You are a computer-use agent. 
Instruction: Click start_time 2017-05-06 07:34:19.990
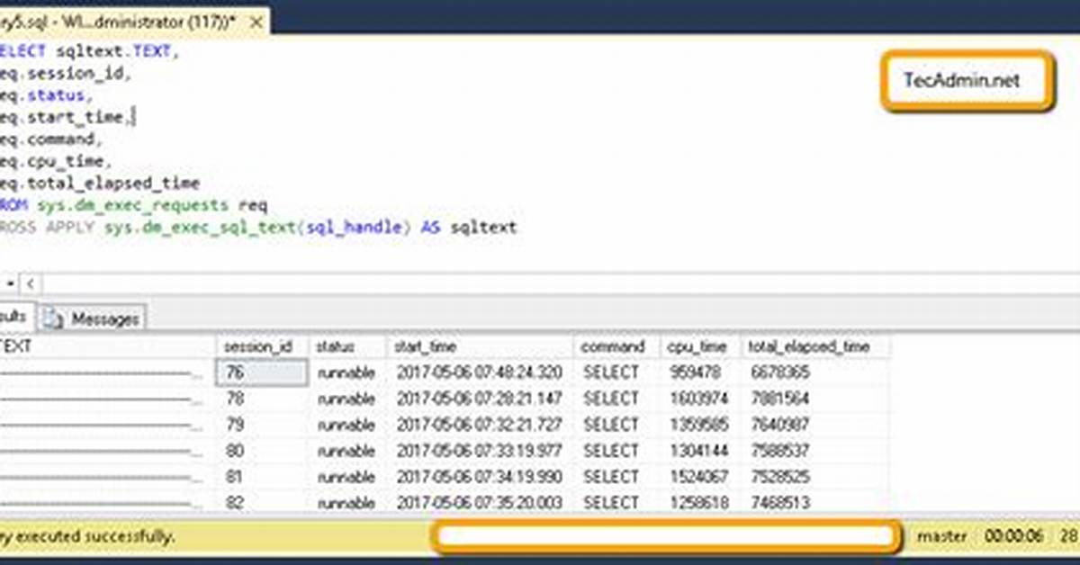point(480,477)
